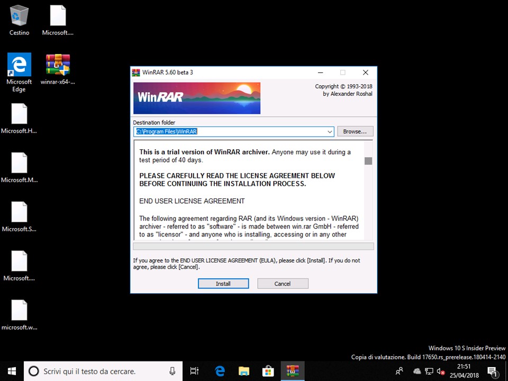Open the Windows Start menu
Image resolution: width=508 pixels, height=381 pixels.
12,371
